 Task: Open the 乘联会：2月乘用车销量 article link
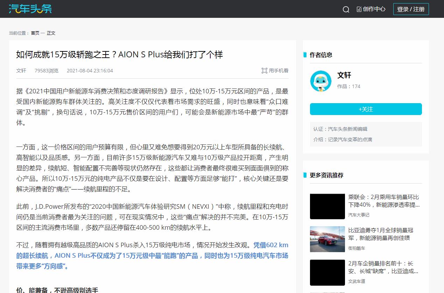click(x=384, y=201)
